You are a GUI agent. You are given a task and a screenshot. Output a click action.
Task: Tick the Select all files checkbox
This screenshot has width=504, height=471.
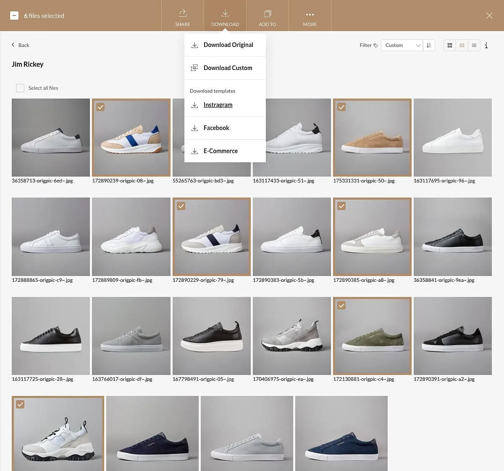(20, 88)
